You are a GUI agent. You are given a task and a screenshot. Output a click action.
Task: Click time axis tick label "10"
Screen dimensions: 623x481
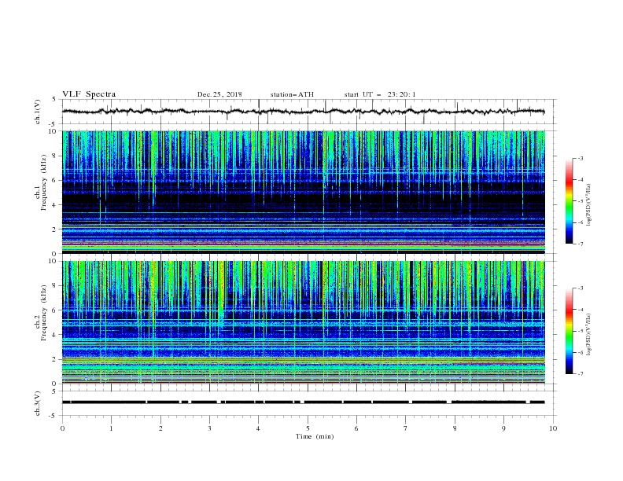[553, 428]
